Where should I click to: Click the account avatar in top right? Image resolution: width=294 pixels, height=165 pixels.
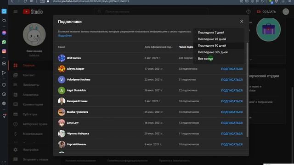[286, 11]
